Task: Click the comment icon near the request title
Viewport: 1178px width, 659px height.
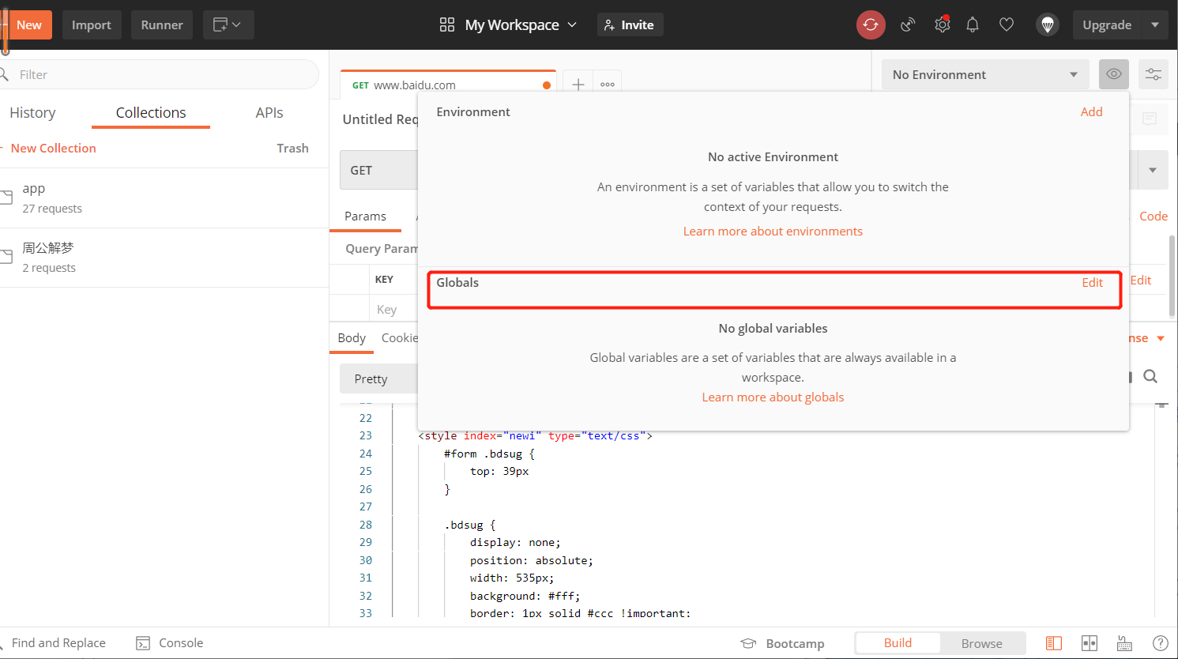Action: (1150, 119)
